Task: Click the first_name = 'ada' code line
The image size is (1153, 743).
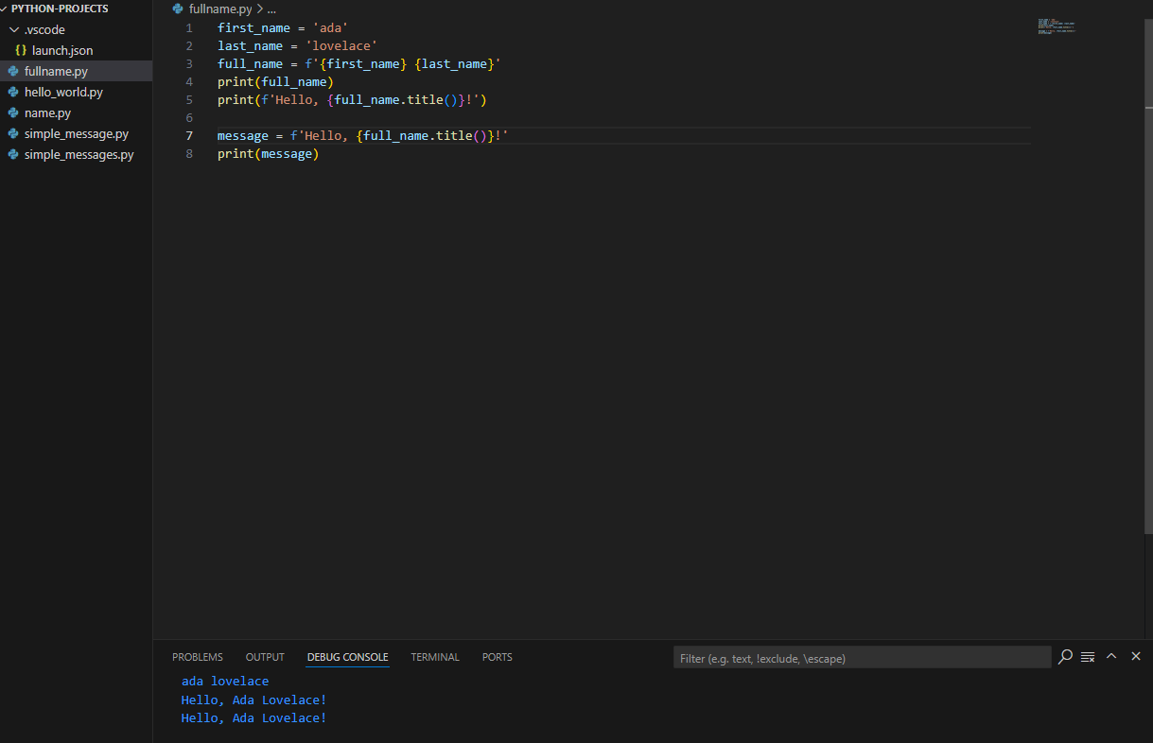Action: (x=283, y=27)
